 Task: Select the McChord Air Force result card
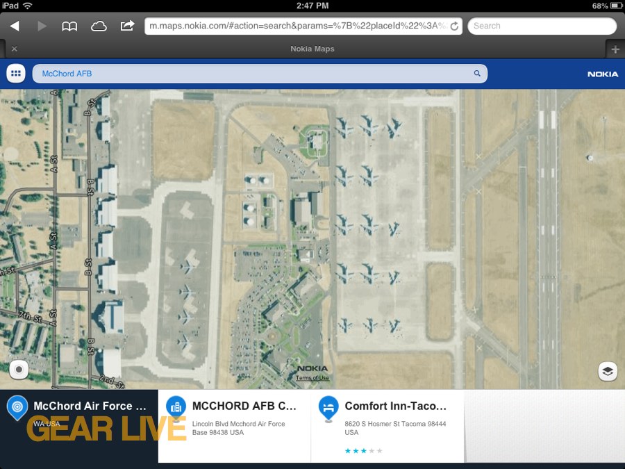[79, 426]
